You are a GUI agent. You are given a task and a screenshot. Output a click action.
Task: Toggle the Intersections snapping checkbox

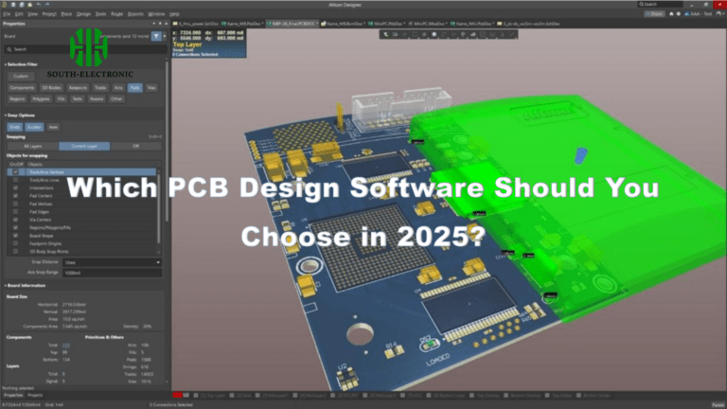[x=15, y=187]
